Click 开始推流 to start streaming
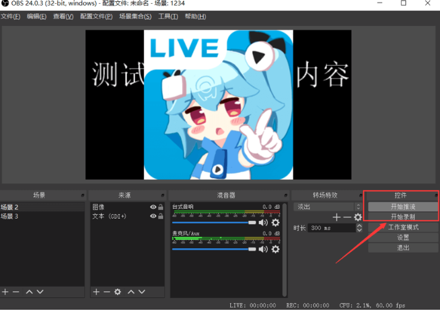The height and width of the screenshot is (311, 440). [403, 207]
